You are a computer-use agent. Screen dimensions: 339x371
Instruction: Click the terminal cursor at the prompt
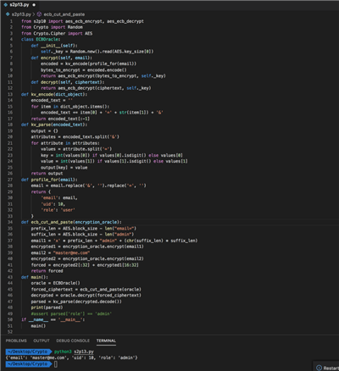pos(56,364)
